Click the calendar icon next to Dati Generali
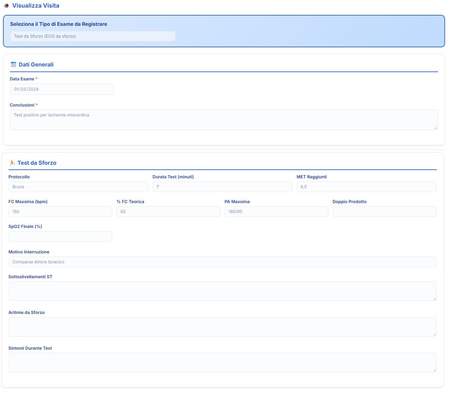Image resolution: width=452 pixels, height=393 pixels. pos(13,65)
